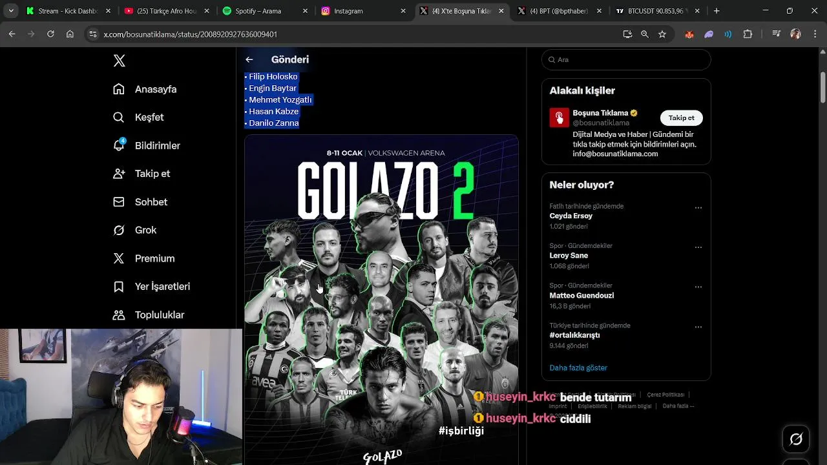
Task: Open Grok icon in sidebar
Action: coord(119,230)
